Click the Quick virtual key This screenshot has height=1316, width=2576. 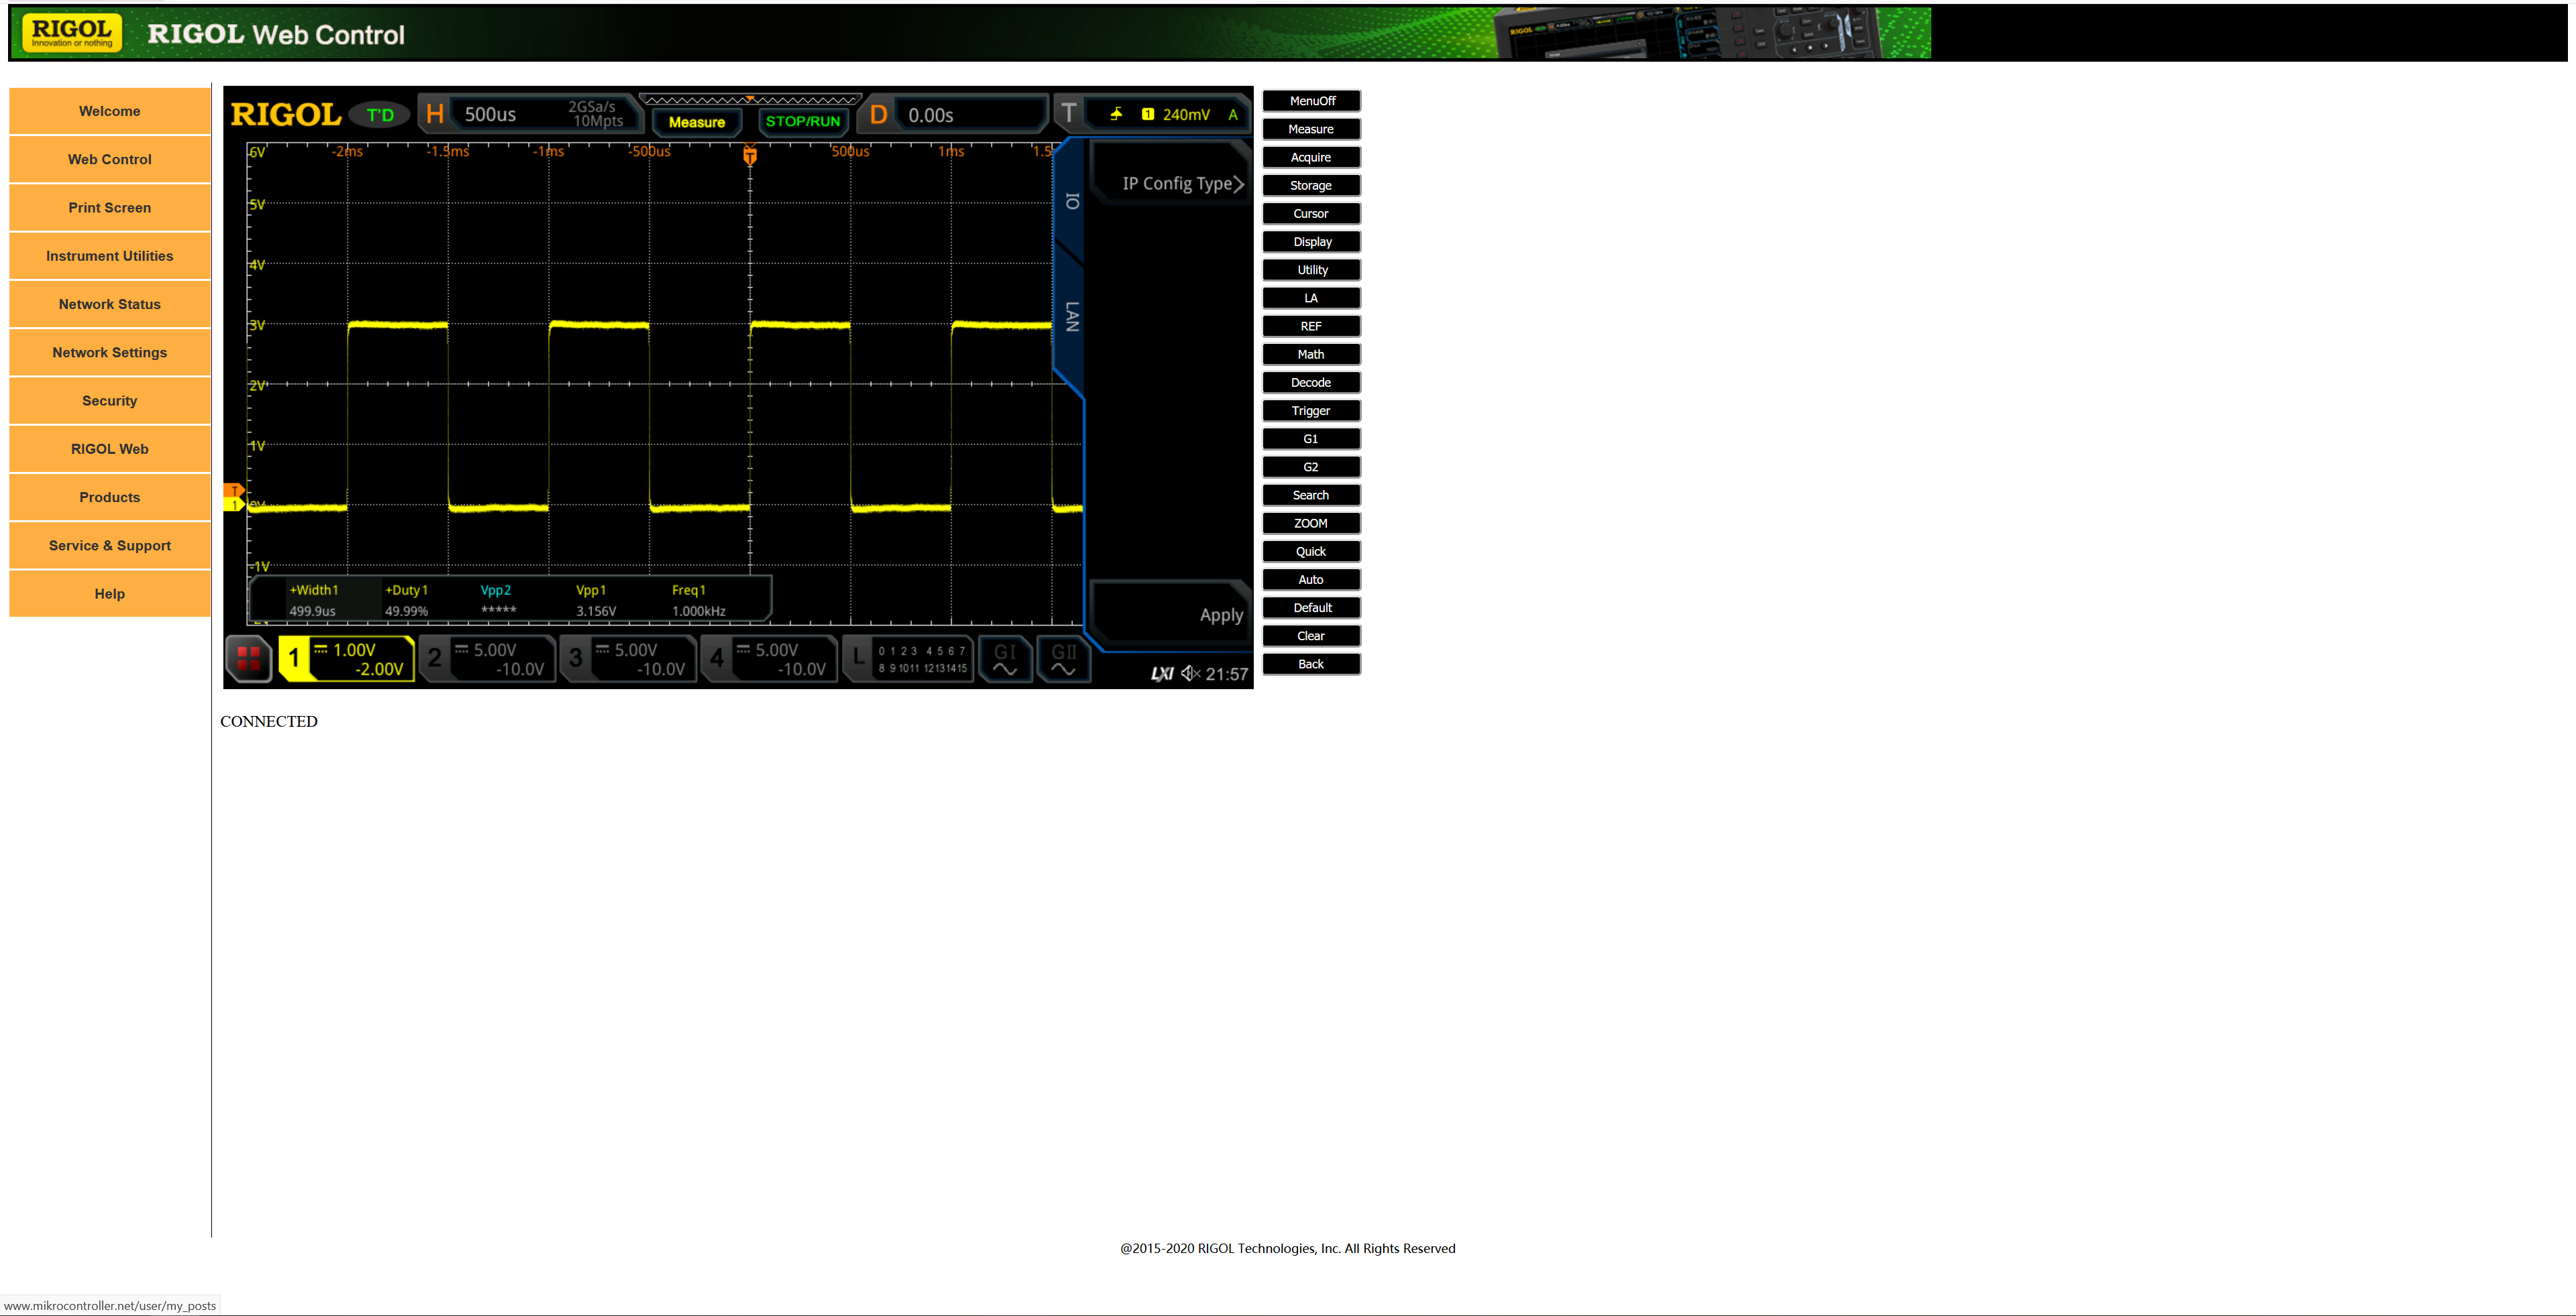1311,550
